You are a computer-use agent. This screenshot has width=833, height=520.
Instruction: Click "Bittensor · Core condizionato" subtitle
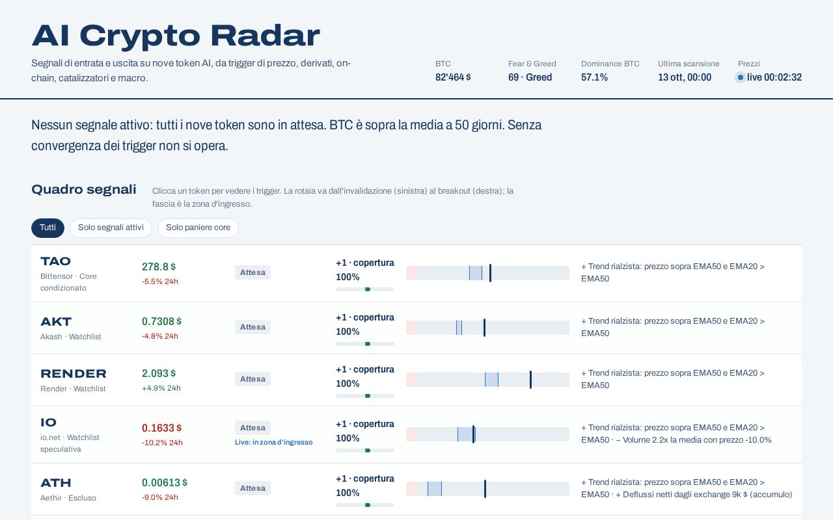point(68,282)
